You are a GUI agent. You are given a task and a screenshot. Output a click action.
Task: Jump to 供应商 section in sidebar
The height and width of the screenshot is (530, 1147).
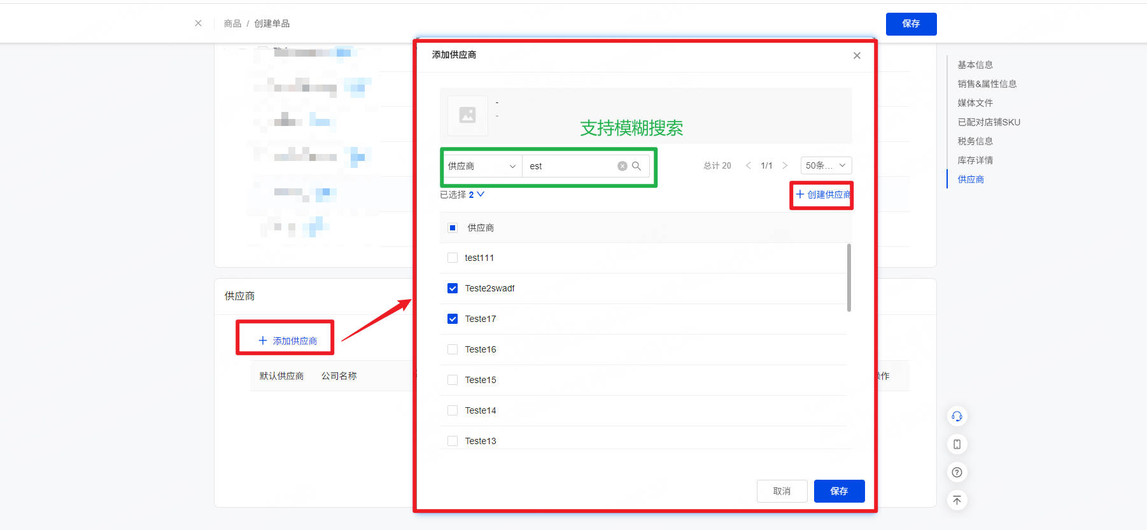[x=971, y=179]
